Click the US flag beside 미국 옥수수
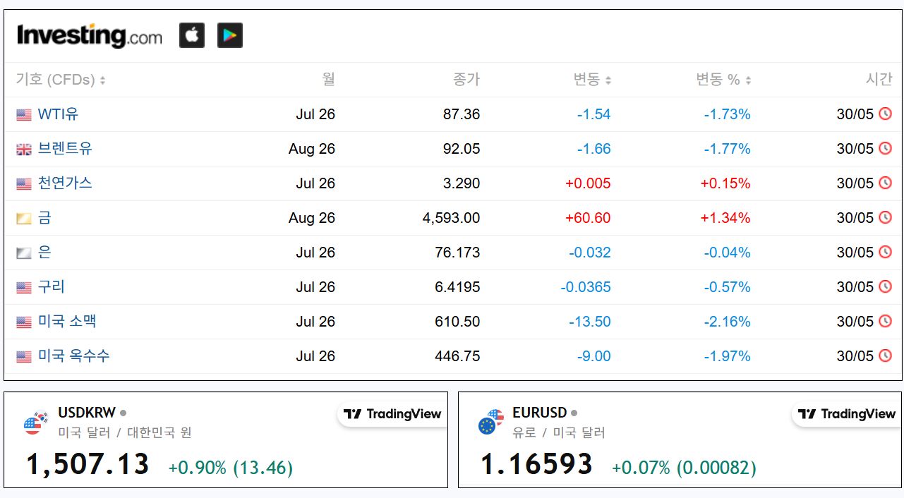This screenshot has width=904, height=498. 24,357
